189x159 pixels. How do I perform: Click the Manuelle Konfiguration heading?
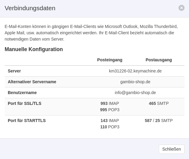(x=34, y=49)
